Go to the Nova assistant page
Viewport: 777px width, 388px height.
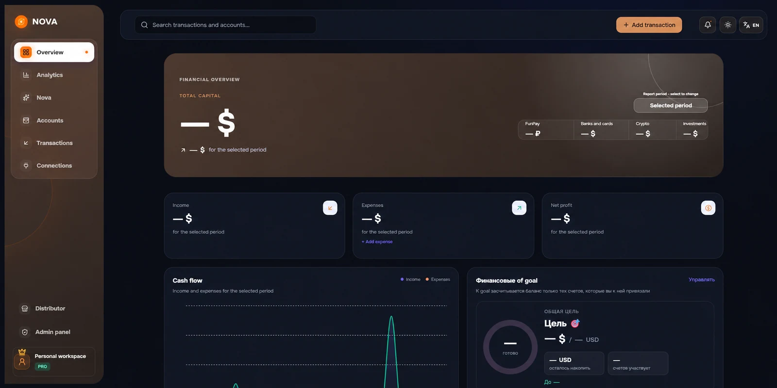coord(54,97)
